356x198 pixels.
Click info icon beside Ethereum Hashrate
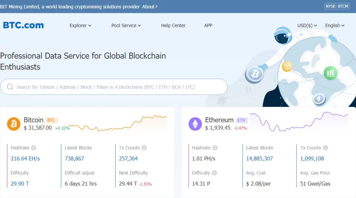click(x=215, y=148)
